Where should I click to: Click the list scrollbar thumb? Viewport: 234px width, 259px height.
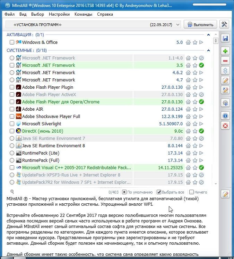[x=216, y=41]
